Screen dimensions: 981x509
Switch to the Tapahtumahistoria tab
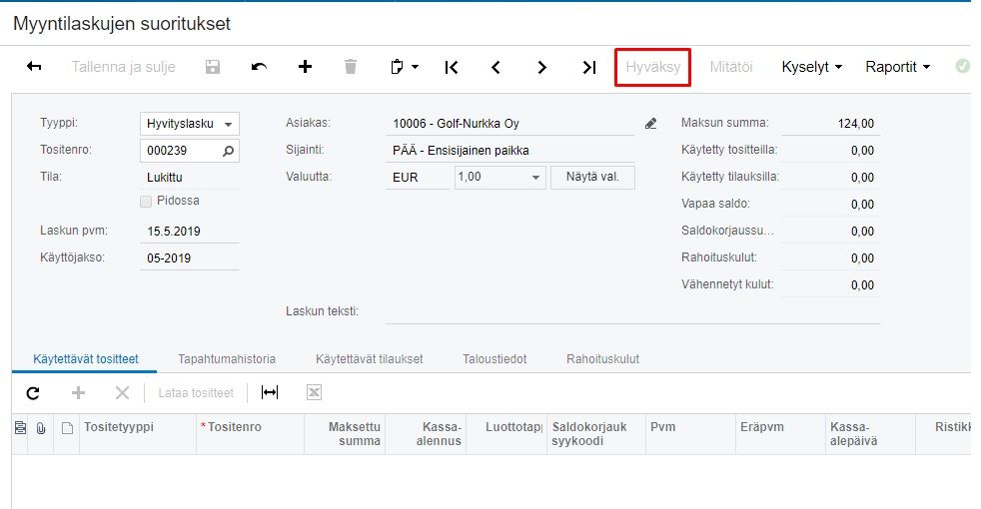tap(227, 358)
